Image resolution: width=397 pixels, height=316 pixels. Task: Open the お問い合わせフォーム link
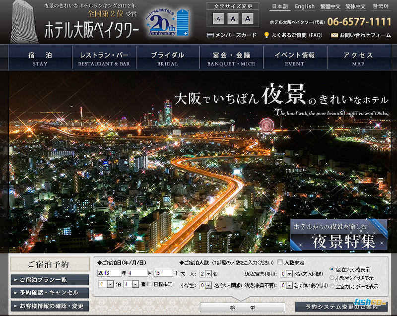[x=361, y=35]
